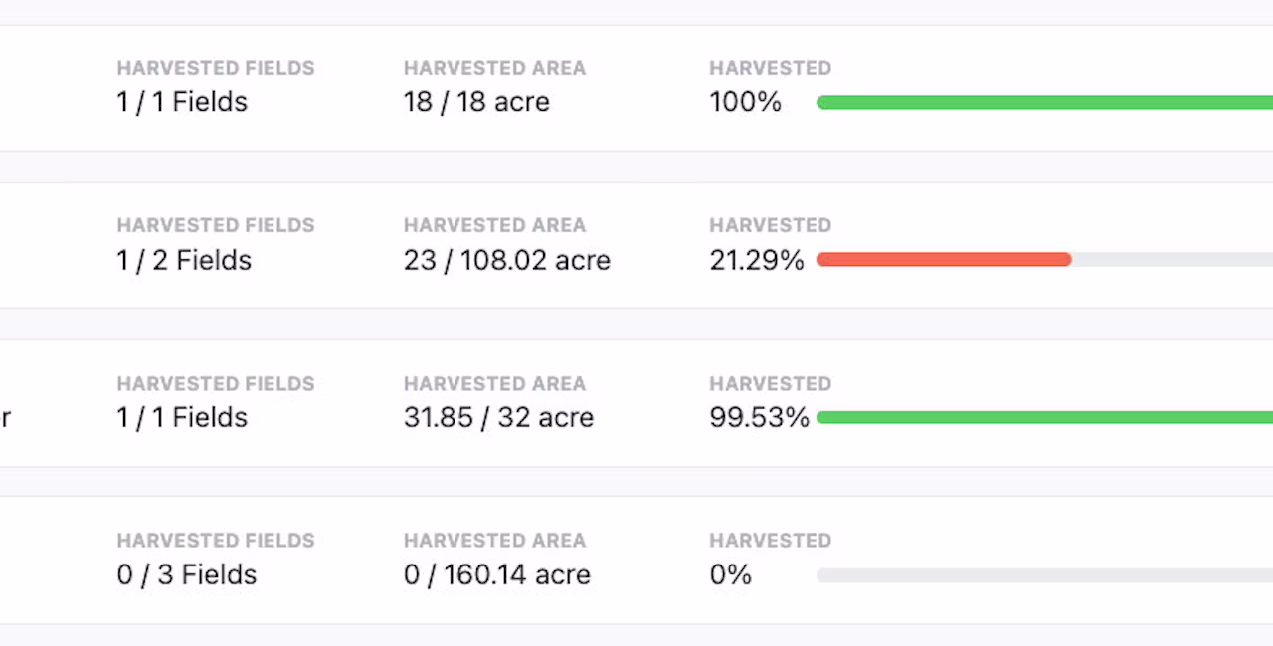Image resolution: width=1273 pixels, height=646 pixels.
Task: Click the Harvested label above 99.53%
Action: pyautogui.click(x=771, y=383)
